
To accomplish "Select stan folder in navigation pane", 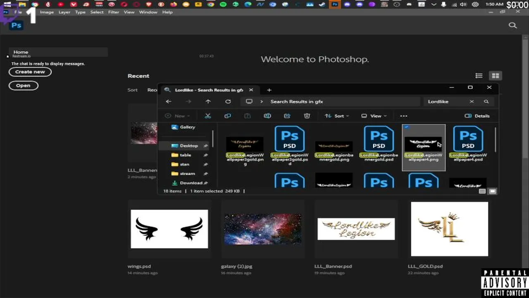I will click(x=184, y=164).
